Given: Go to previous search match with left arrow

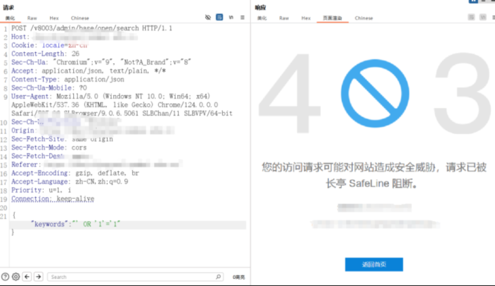Looking at the screenshot, I should click(27, 277).
